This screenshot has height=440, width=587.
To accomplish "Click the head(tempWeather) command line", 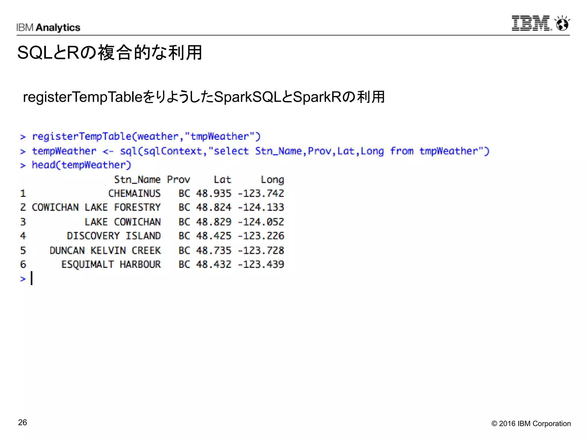I will click(76, 165).
